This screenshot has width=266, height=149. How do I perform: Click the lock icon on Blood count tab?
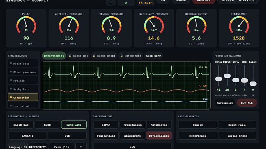coord(94,56)
